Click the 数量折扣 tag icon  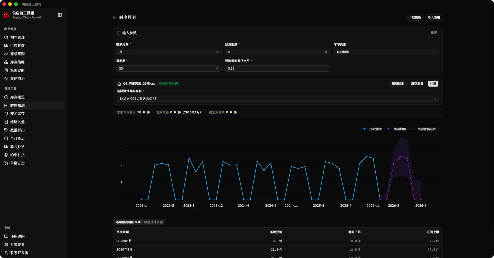tap(6, 130)
